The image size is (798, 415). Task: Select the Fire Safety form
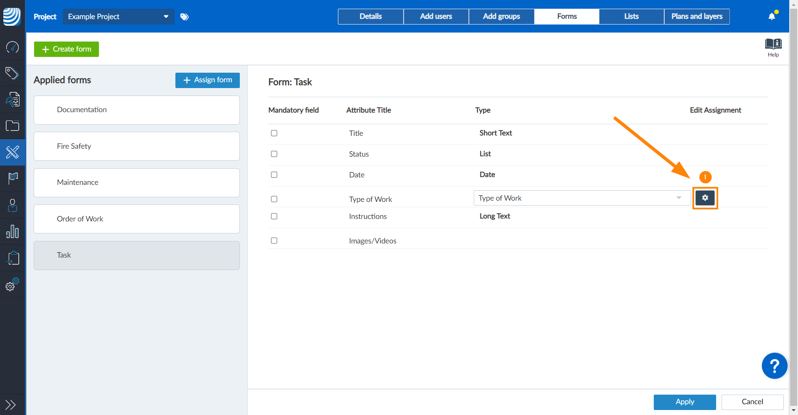tap(136, 146)
